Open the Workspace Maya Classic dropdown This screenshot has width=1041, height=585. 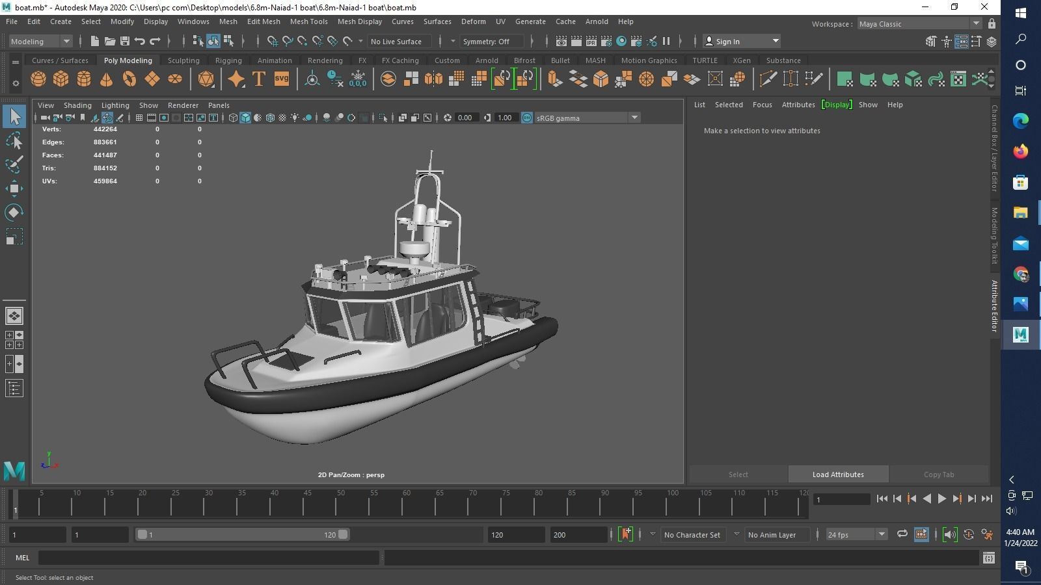point(919,24)
